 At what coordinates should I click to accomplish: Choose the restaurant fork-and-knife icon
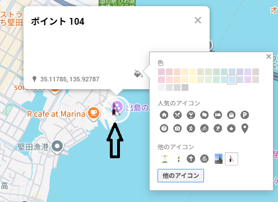[178, 115]
